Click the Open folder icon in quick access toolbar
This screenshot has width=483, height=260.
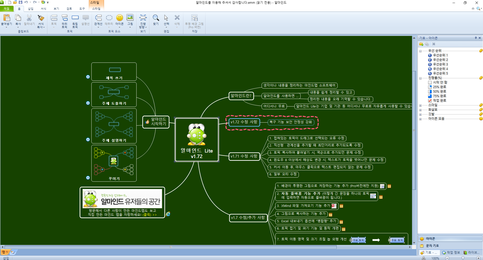(15, 2)
